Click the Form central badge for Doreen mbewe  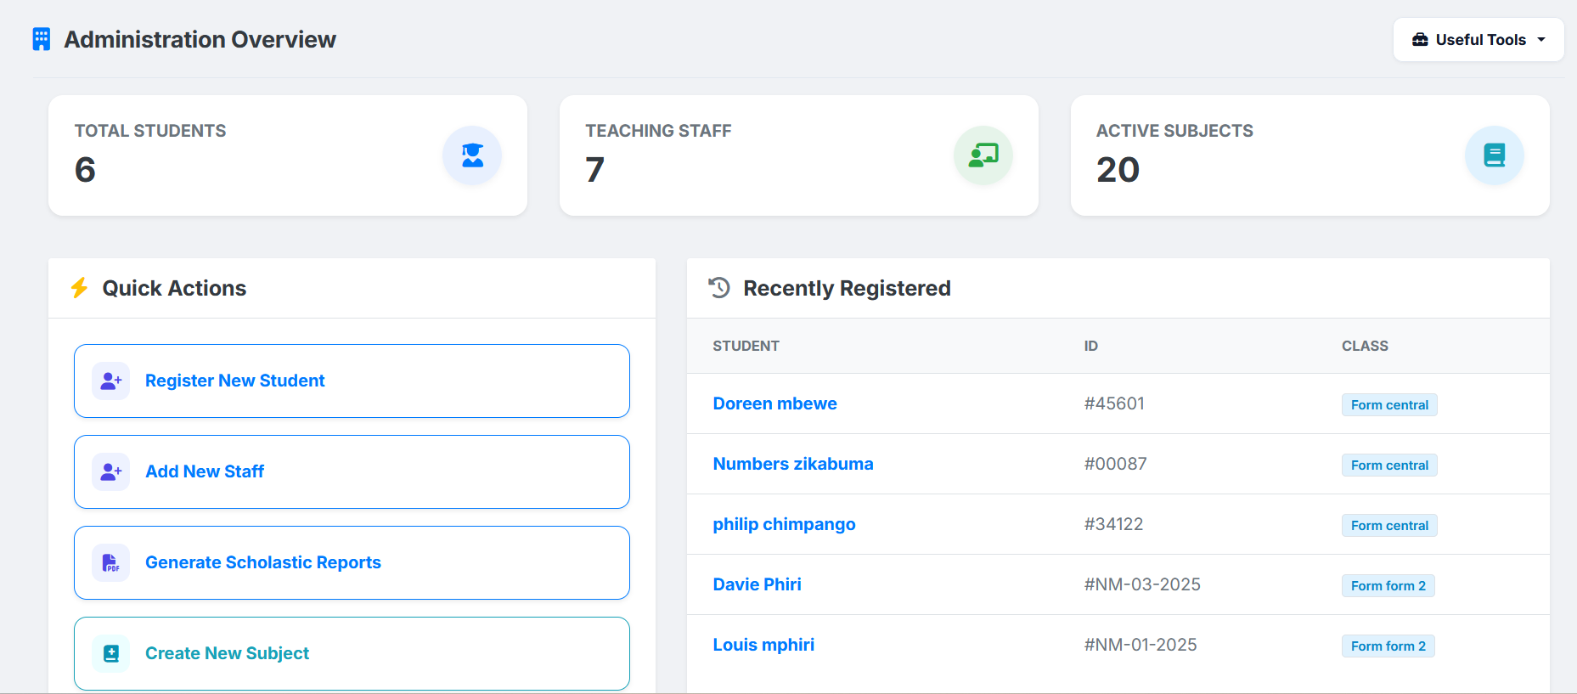pos(1389,405)
